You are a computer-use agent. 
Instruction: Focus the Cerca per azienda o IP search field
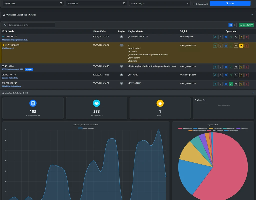31,25
